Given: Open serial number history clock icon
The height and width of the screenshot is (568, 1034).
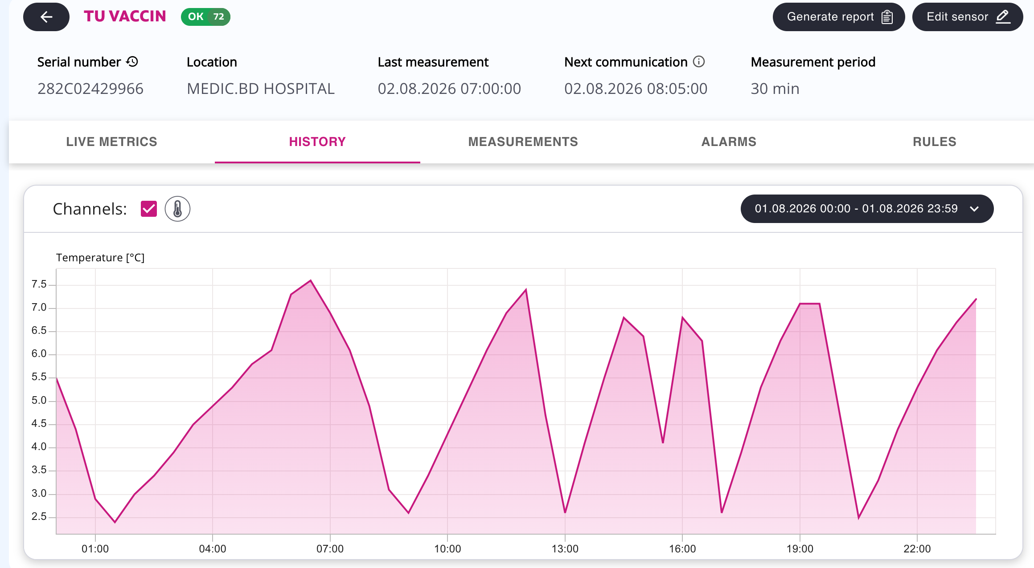Looking at the screenshot, I should [132, 61].
